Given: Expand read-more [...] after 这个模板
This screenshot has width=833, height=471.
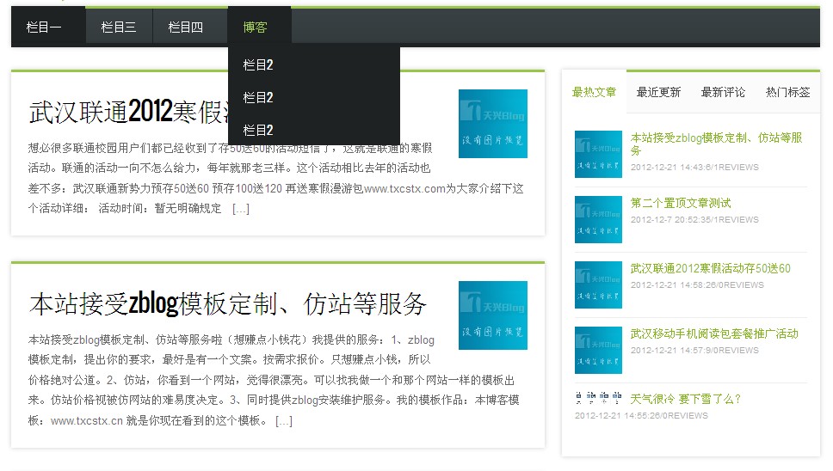Looking at the screenshot, I should point(284,420).
